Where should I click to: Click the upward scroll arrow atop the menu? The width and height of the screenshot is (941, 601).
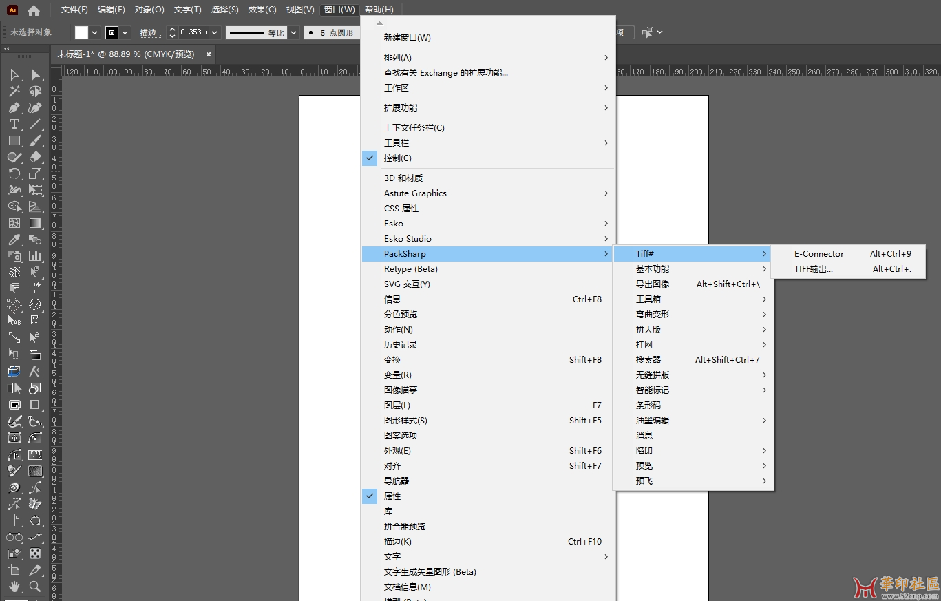[379, 24]
